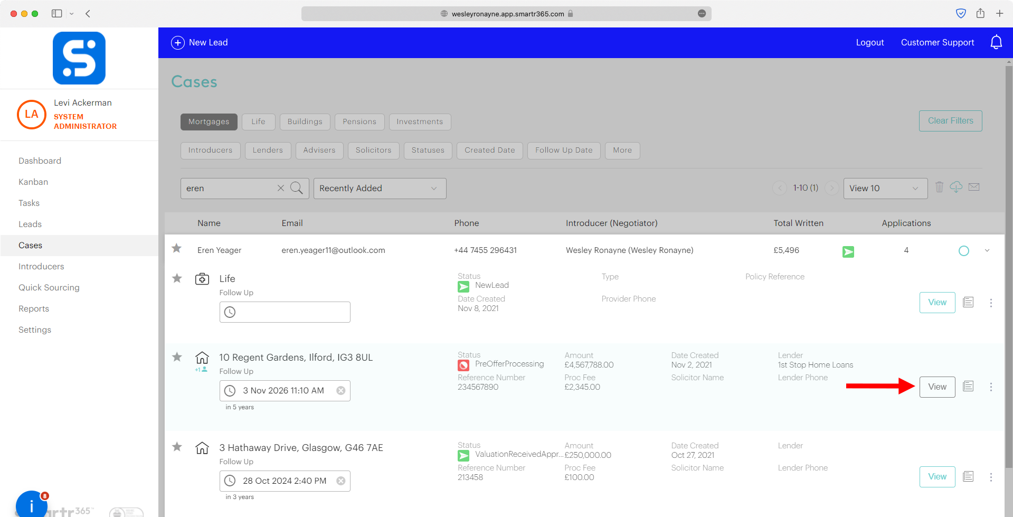Select the Mortgages tab
This screenshot has height=517, width=1013.
(209, 122)
